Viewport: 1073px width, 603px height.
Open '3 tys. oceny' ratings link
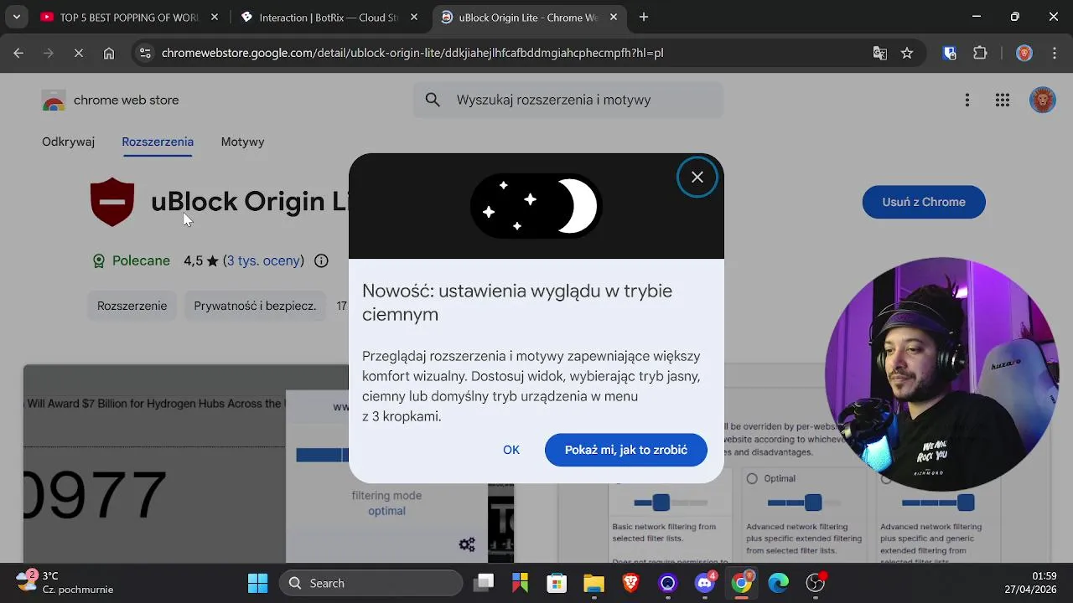pyautogui.click(x=263, y=260)
